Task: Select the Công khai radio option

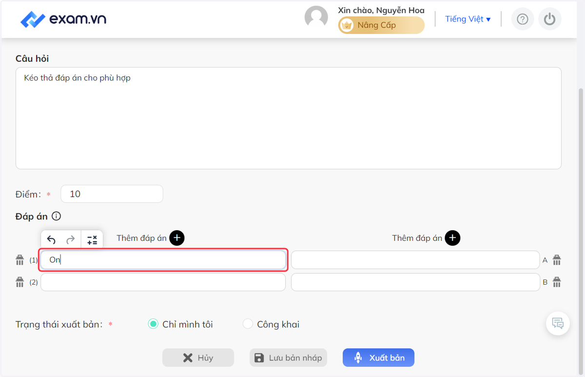Action: tap(248, 324)
